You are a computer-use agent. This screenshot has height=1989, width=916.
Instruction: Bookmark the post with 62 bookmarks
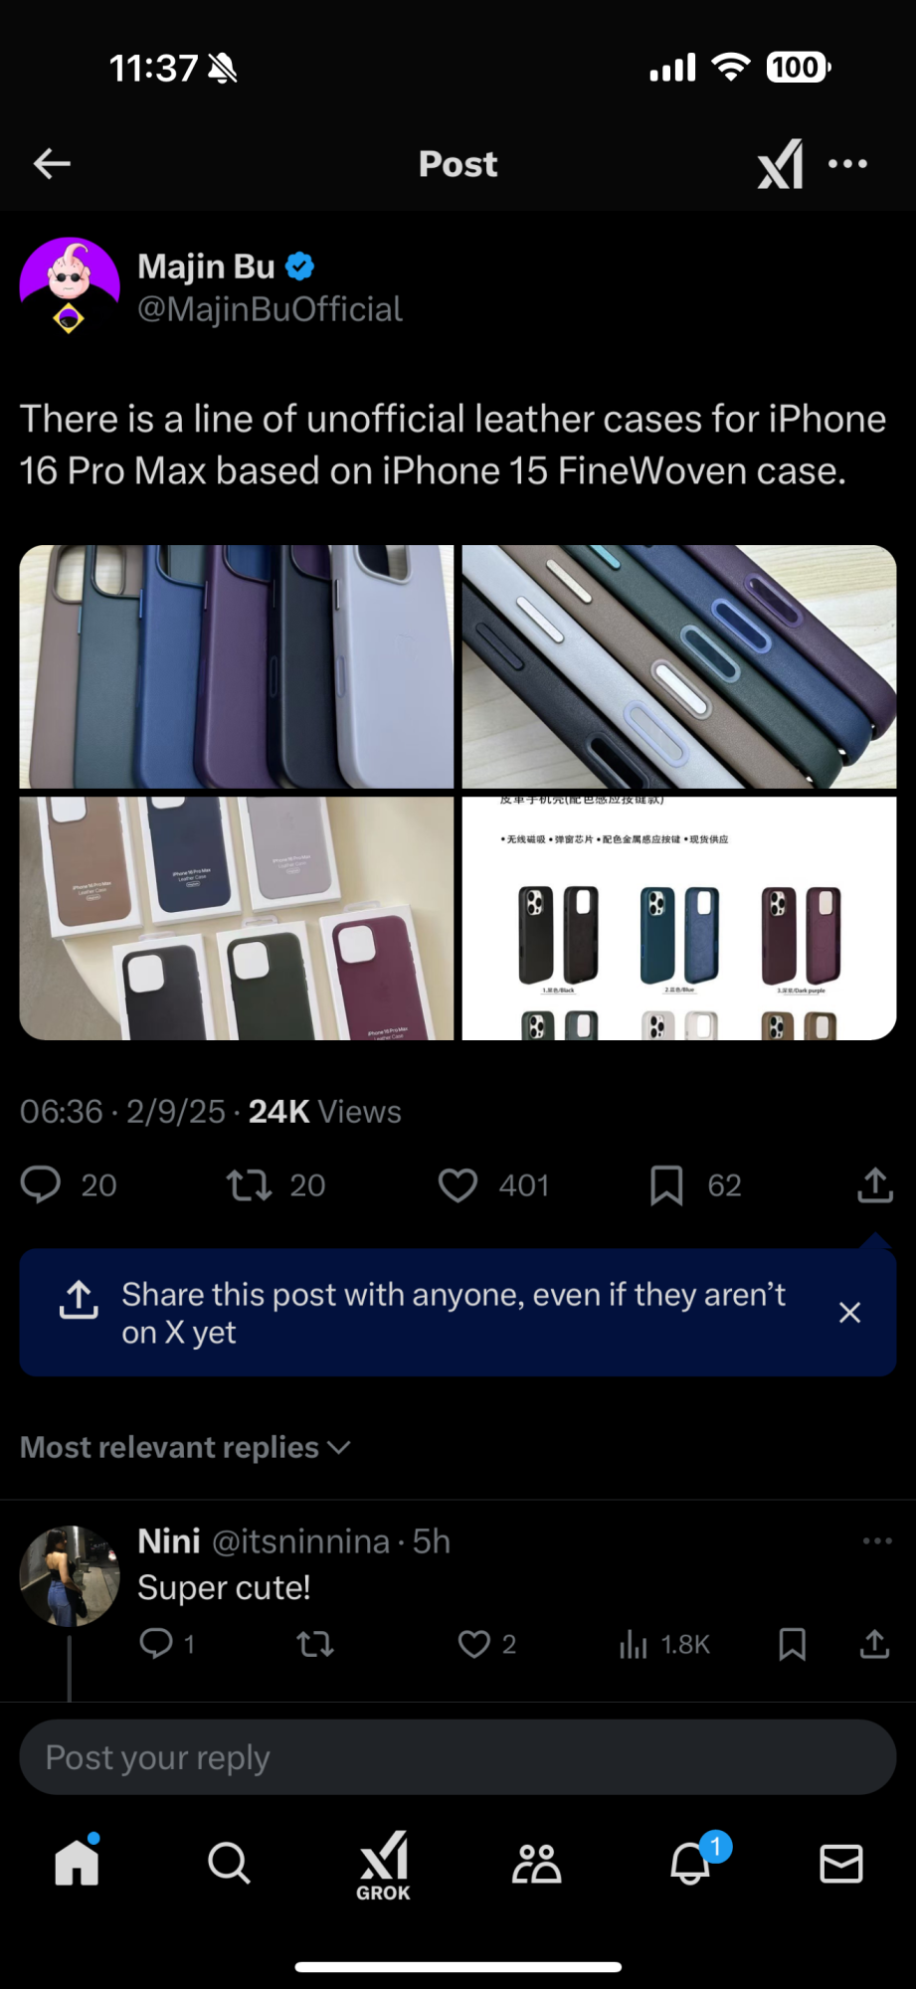(666, 1184)
